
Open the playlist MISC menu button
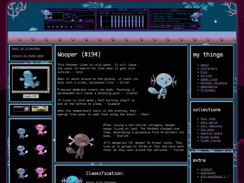coord(169,26)
